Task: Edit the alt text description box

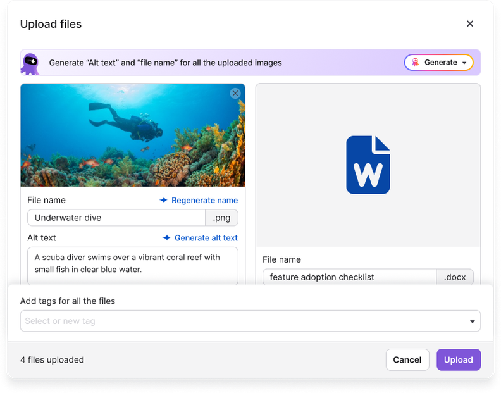Action: click(x=133, y=265)
